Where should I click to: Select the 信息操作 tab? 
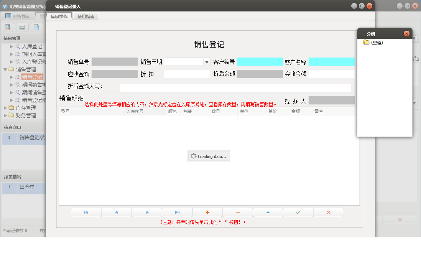(x=60, y=16)
